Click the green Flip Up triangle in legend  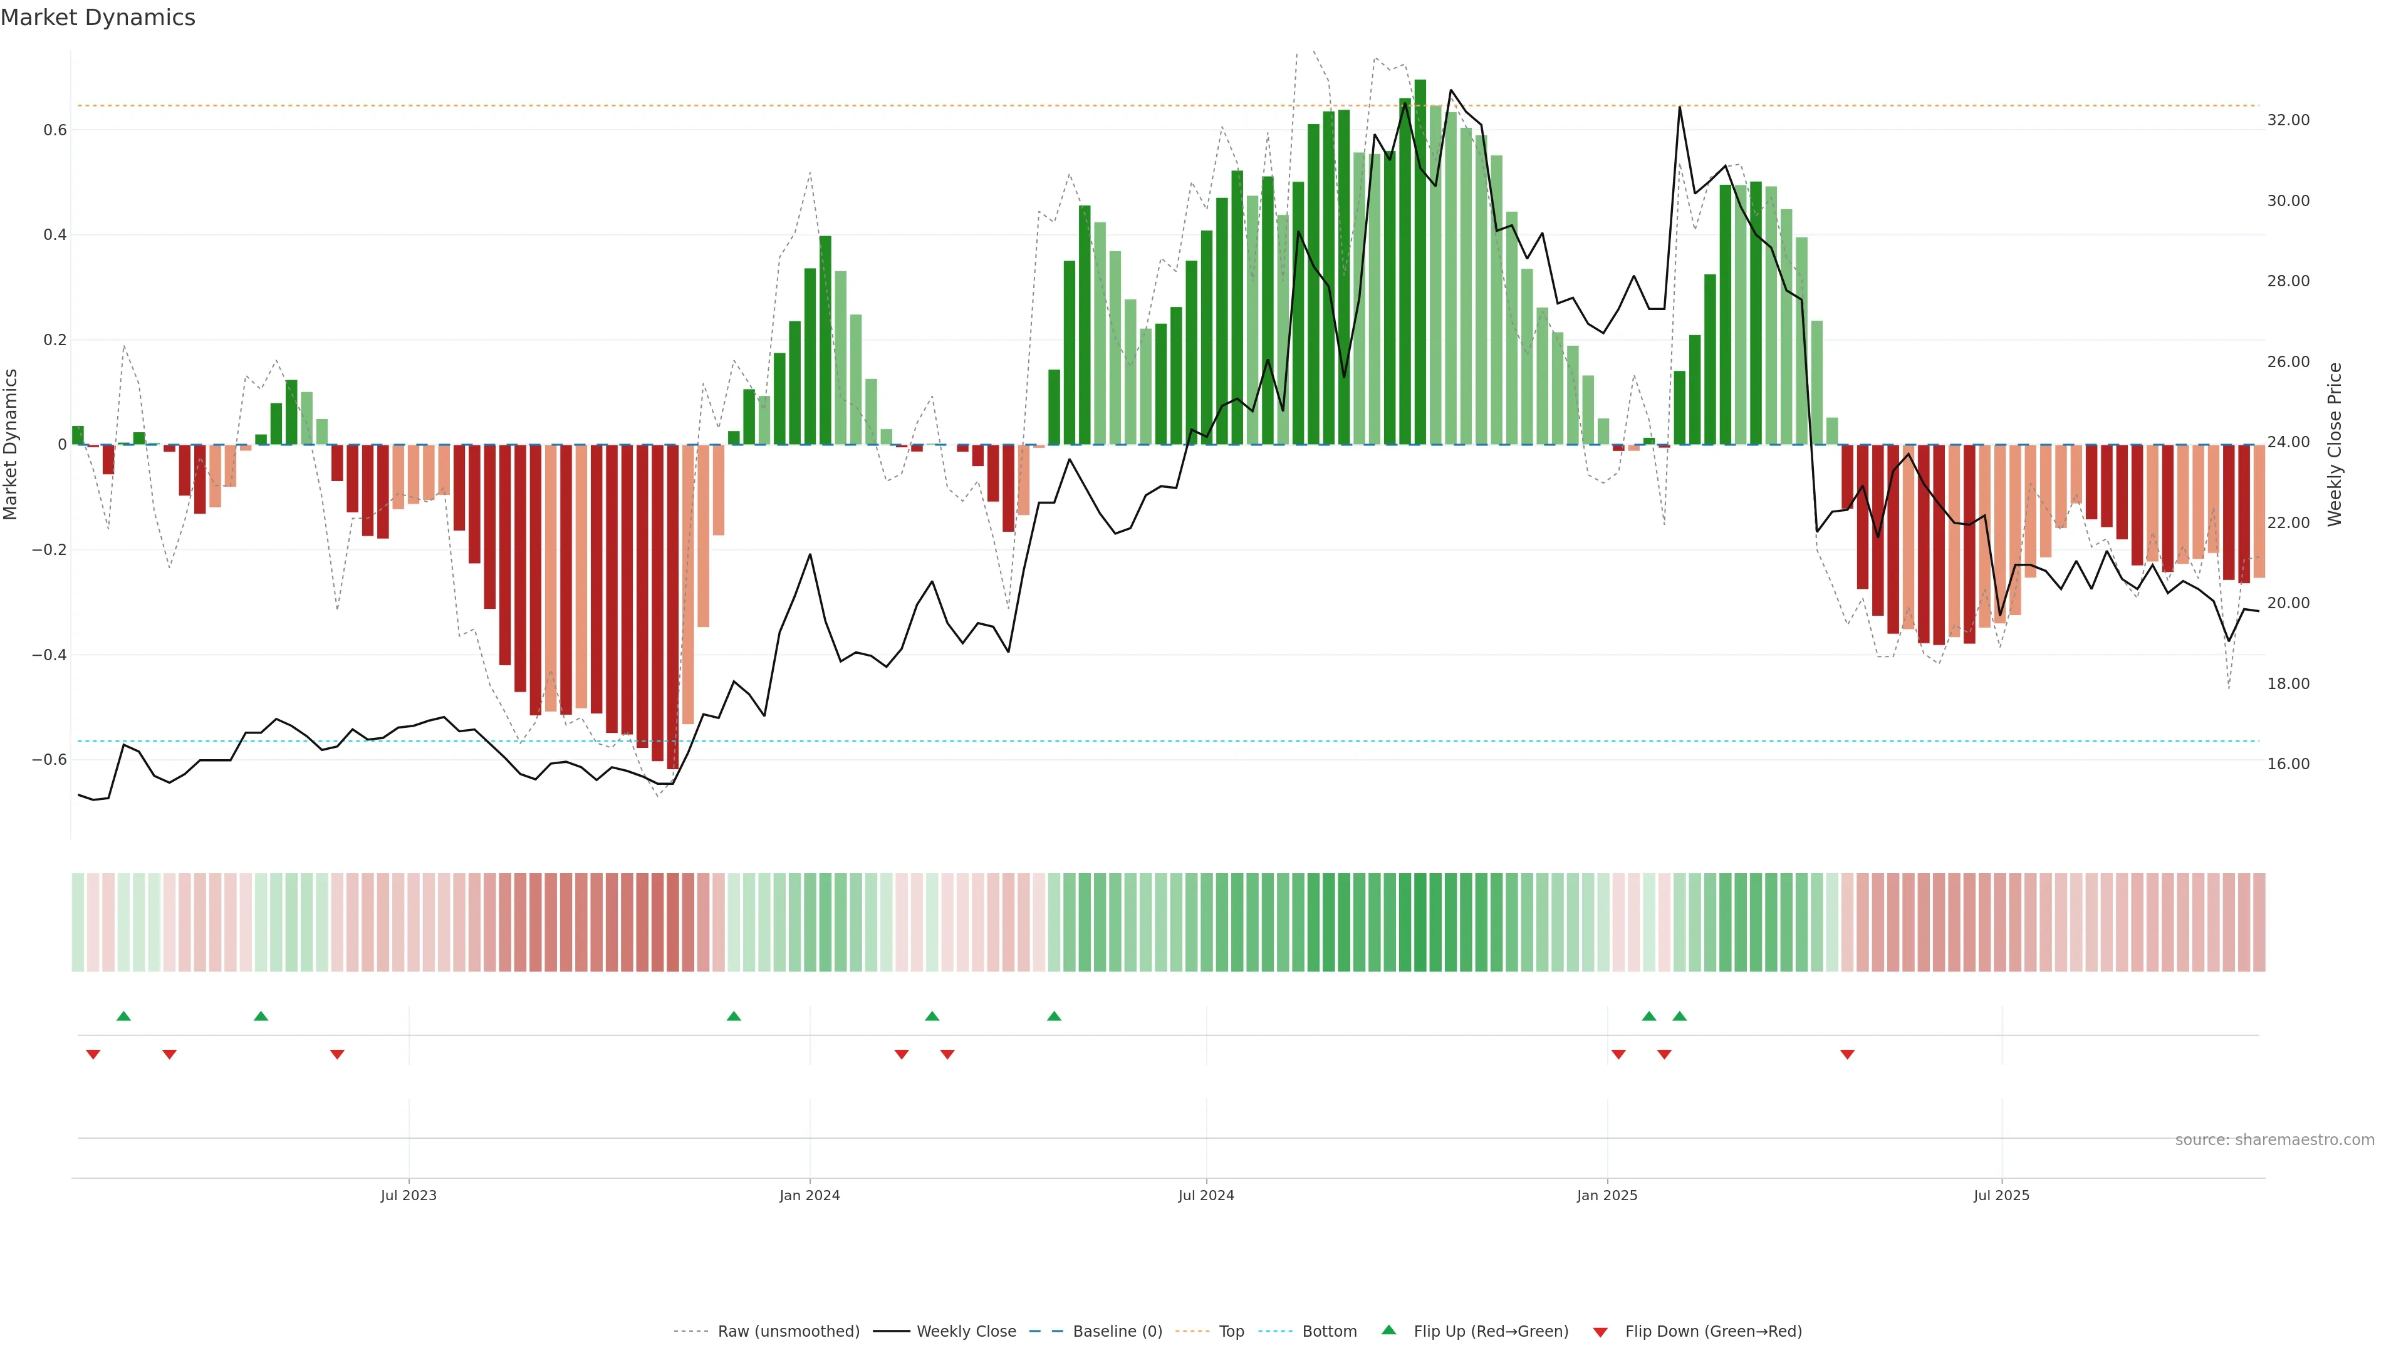tap(1388, 1330)
